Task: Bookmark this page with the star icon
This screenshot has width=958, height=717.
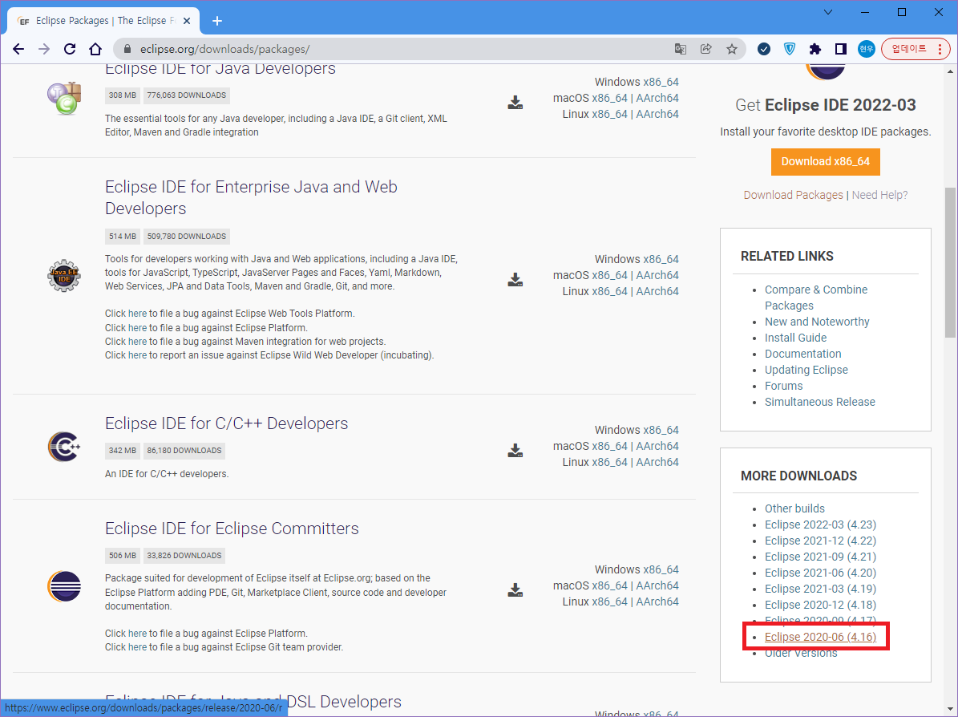Action: point(731,49)
